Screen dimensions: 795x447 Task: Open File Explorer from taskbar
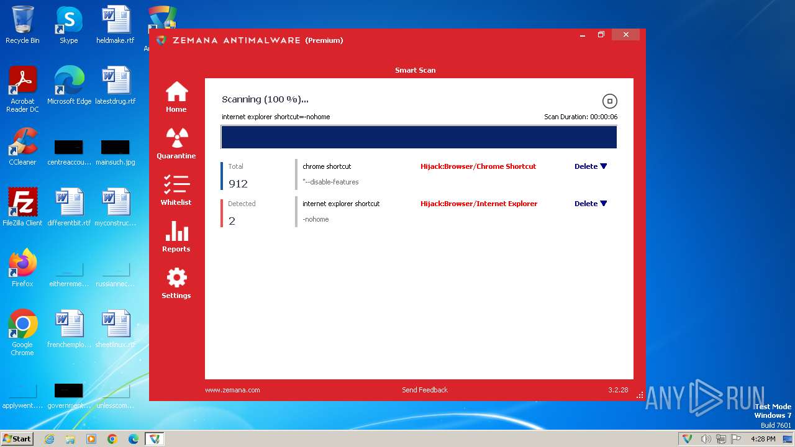(x=70, y=439)
